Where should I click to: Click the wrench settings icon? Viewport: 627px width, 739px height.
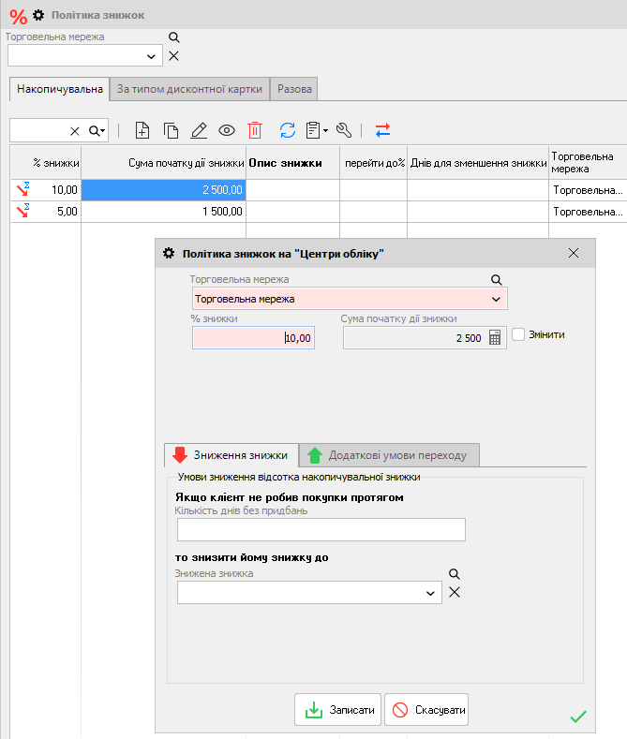coord(344,131)
